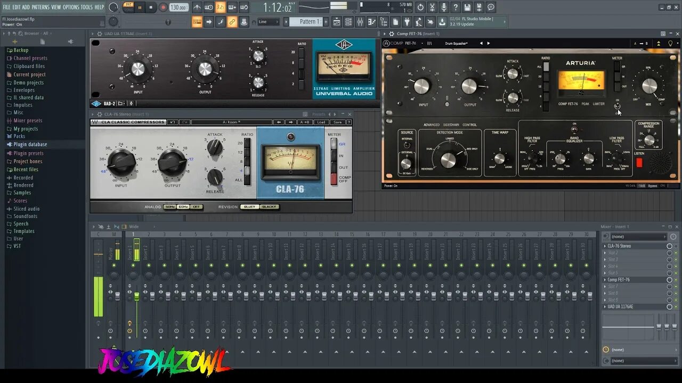Click Load button in CLA-76 plugin
Screen dimensions: 682x383
[x=321, y=122]
